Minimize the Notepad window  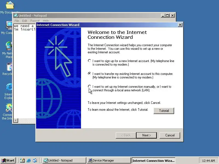click(163, 16)
